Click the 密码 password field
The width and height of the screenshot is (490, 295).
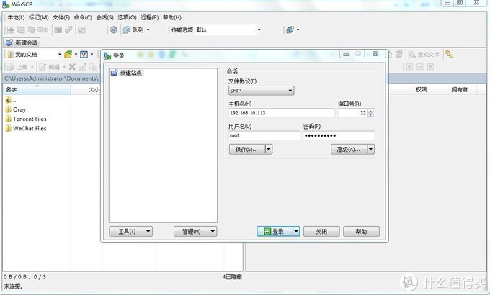338,135
